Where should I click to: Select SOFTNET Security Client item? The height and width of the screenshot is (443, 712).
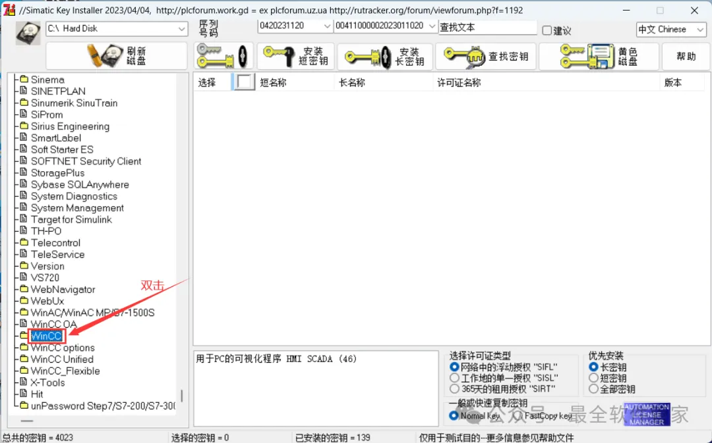pos(86,161)
